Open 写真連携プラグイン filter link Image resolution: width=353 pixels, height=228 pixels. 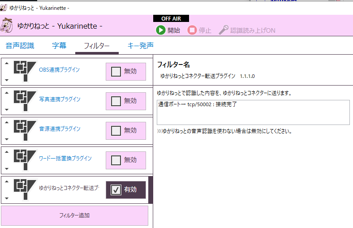(60, 99)
